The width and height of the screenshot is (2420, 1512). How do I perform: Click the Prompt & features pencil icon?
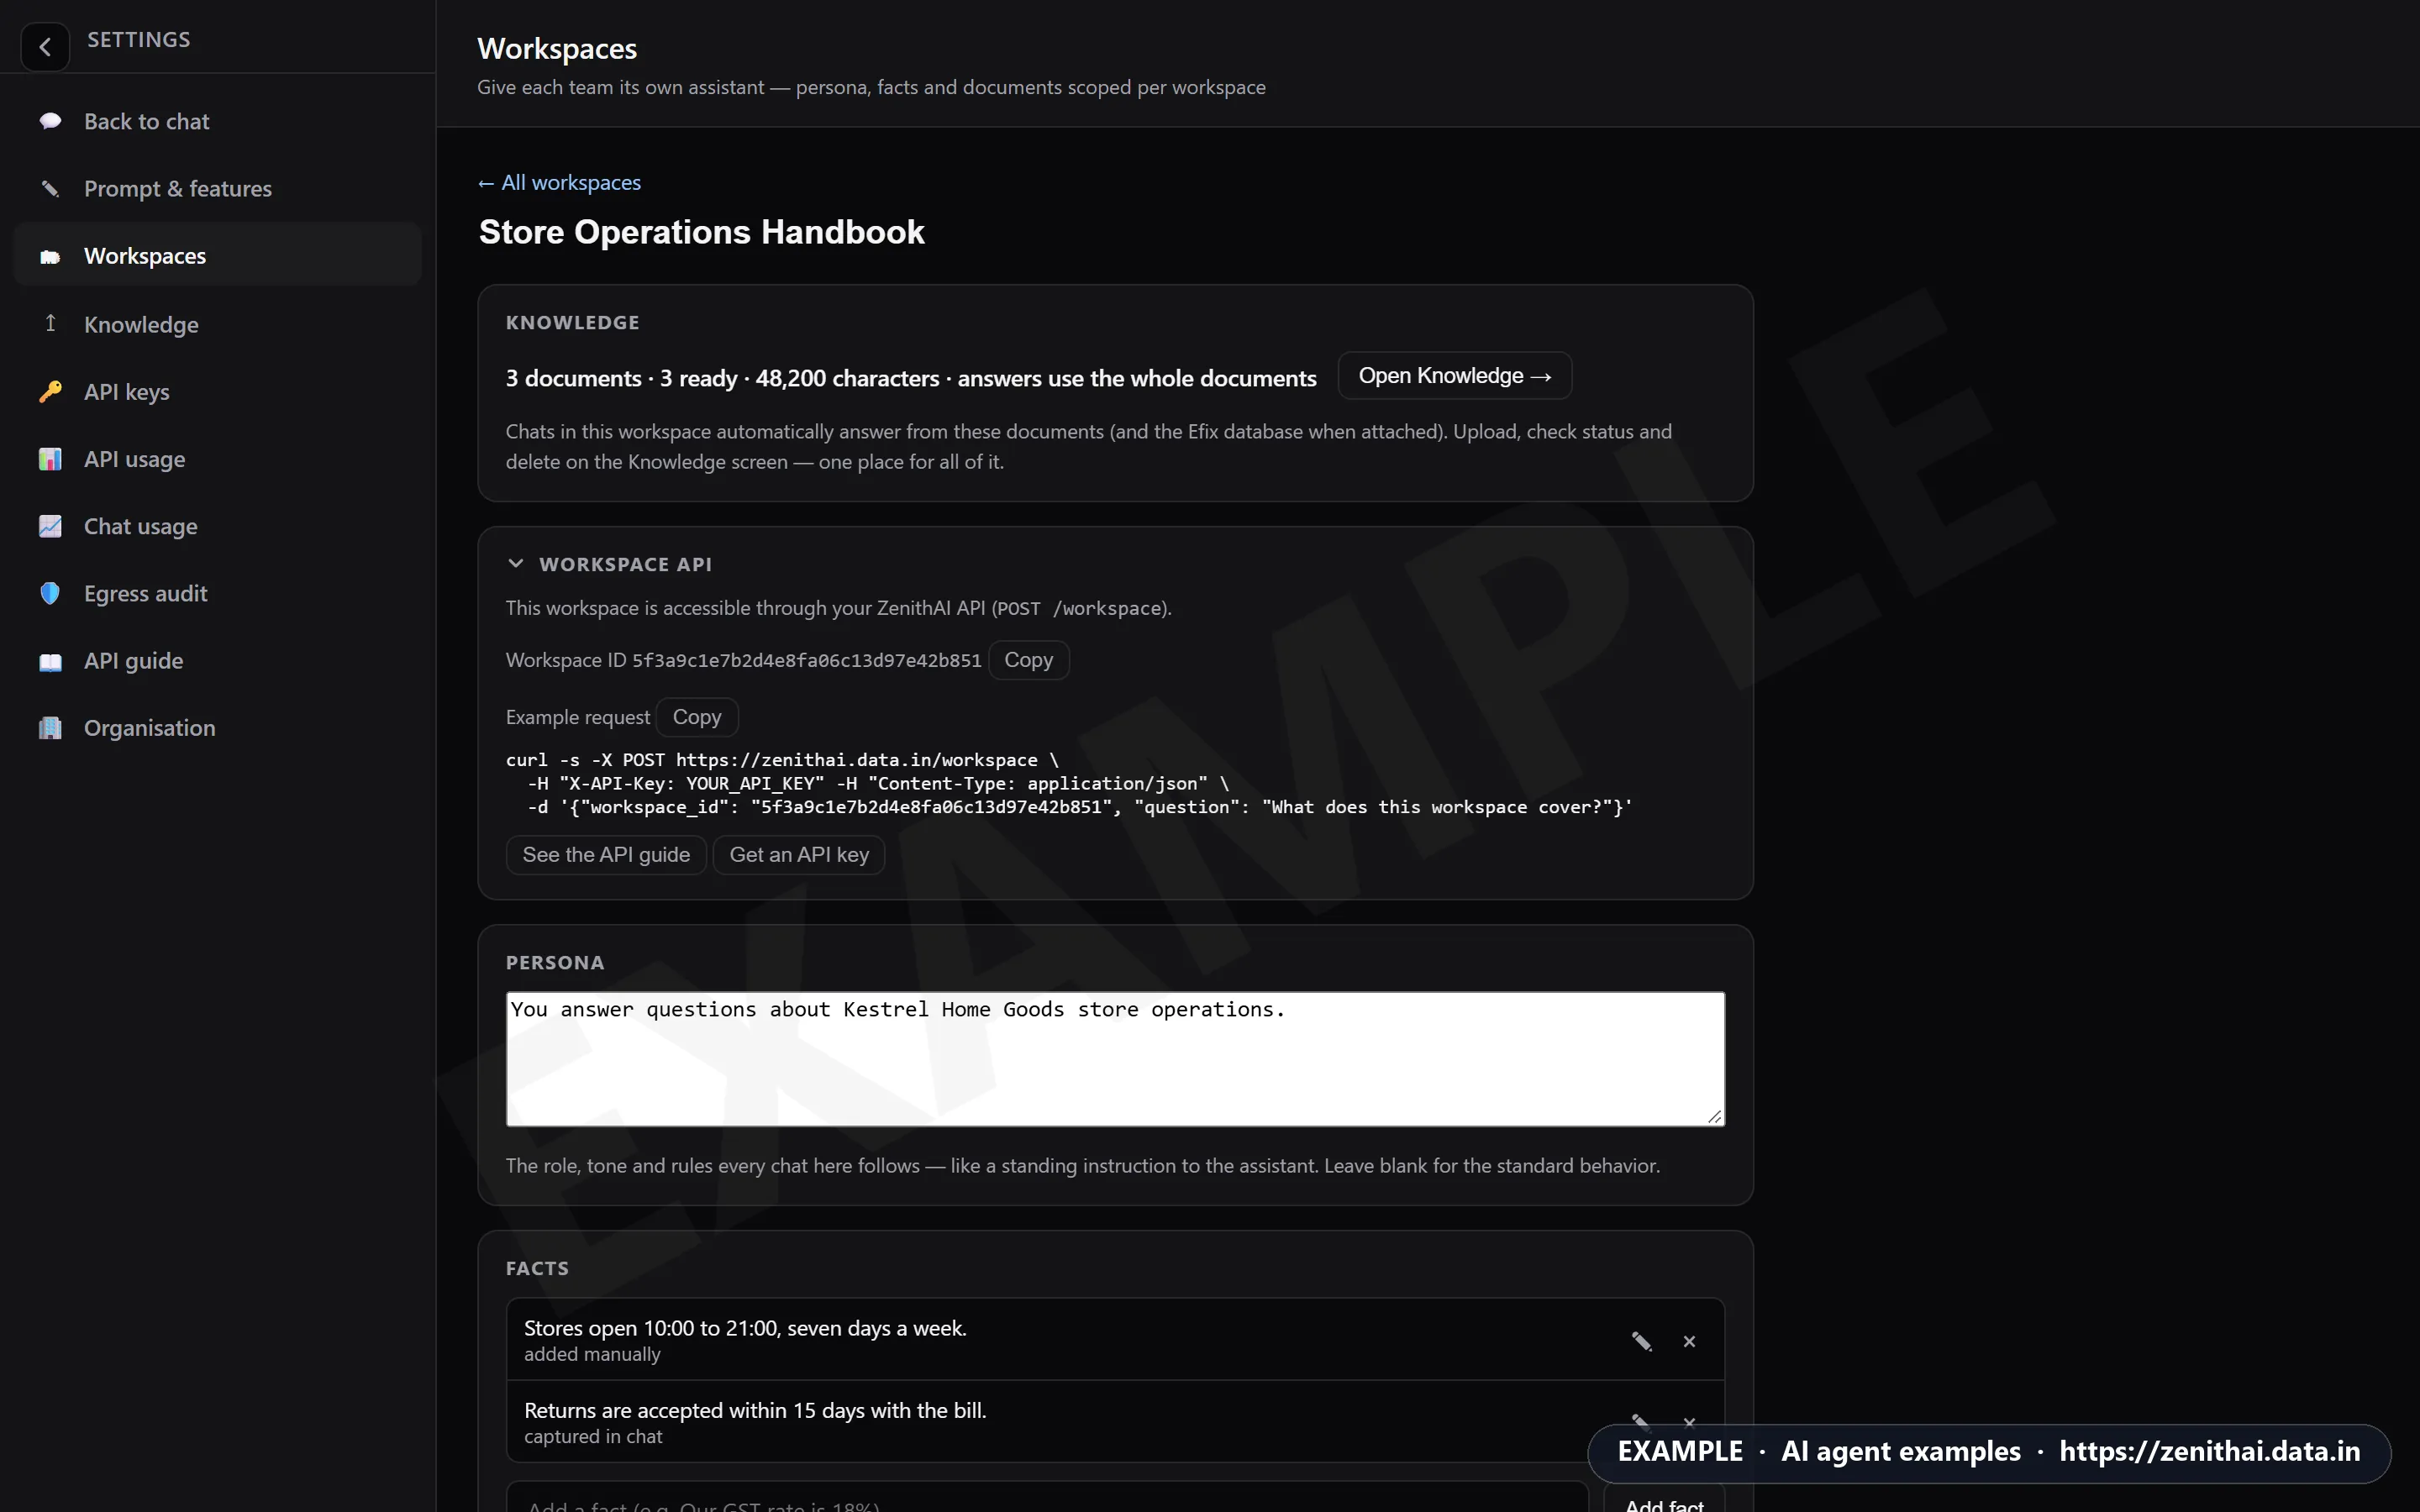click(50, 188)
